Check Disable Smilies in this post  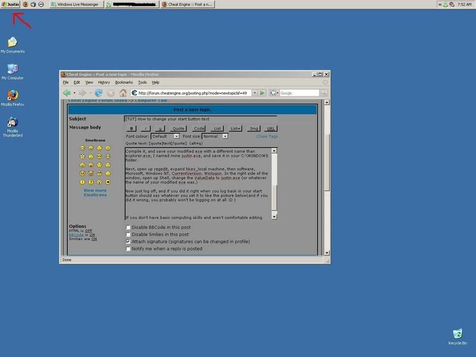tap(129, 234)
